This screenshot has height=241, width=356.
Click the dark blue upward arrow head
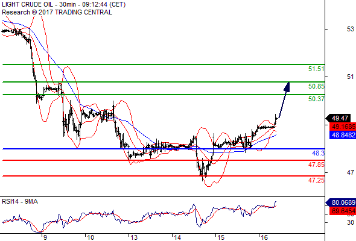[287, 87]
